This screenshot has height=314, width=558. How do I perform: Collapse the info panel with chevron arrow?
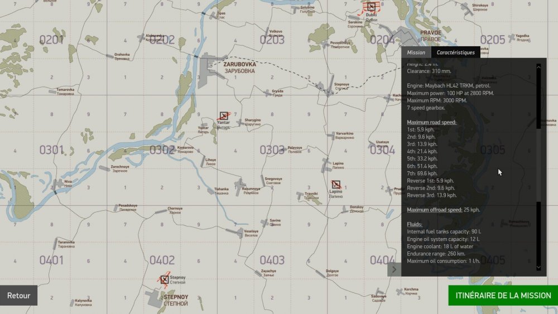tap(394, 269)
